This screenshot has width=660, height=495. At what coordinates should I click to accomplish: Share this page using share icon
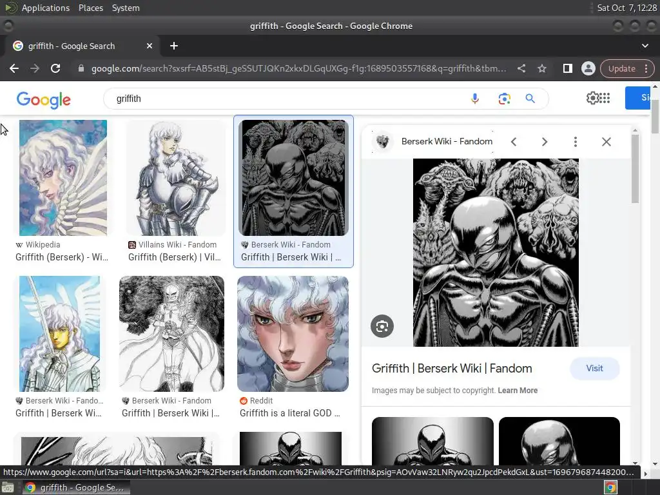point(521,68)
